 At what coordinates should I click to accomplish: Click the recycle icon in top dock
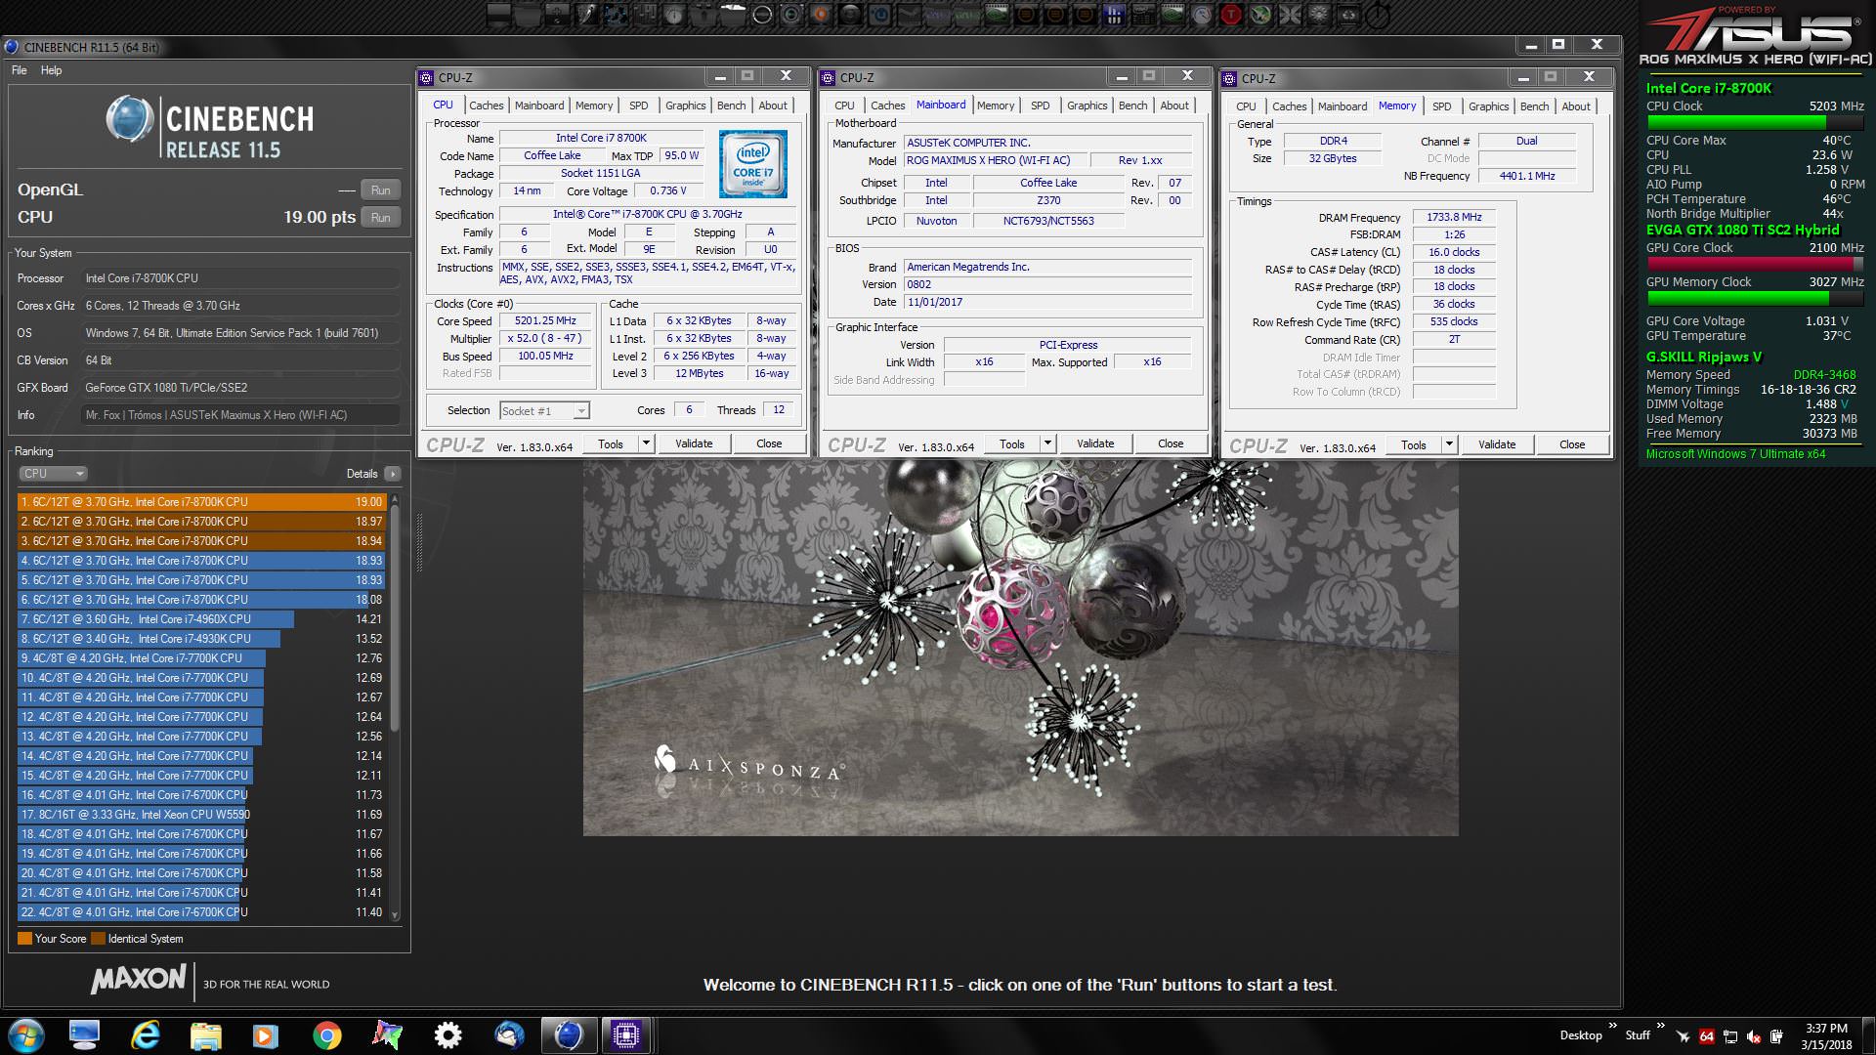(x=1348, y=15)
